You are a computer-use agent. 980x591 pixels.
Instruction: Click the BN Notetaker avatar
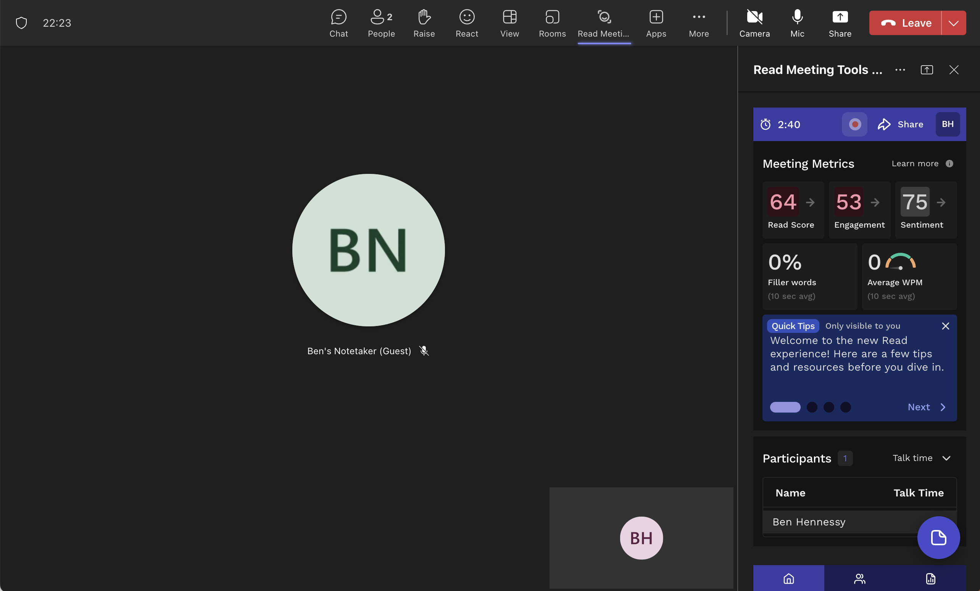pos(368,250)
